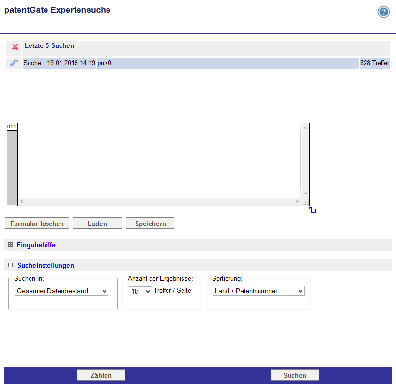Open the Treffer per Seite dropdown showing 10

[140, 291]
